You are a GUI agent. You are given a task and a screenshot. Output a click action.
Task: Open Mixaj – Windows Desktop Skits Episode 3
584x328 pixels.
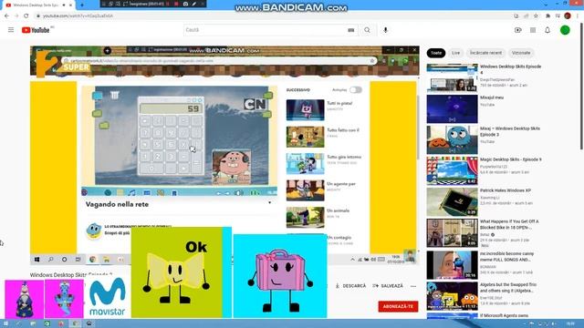coord(510,131)
